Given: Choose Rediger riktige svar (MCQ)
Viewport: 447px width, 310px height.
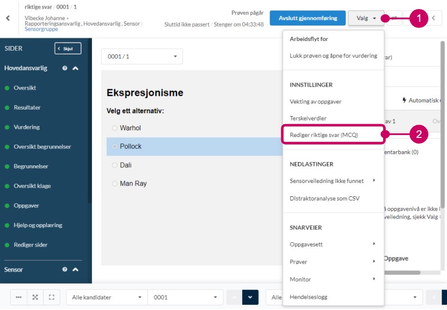Looking at the screenshot, I should pos(324,135).
